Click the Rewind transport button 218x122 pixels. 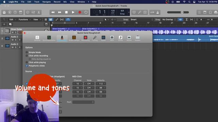coord(53,12)
